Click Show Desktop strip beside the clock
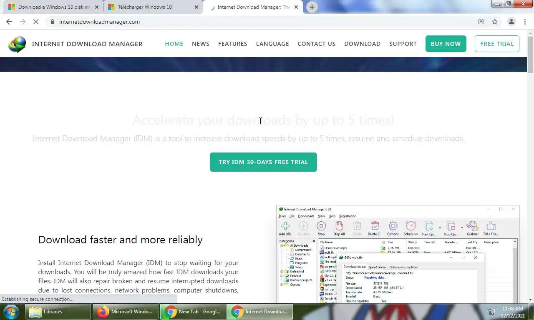 (531, 312)
